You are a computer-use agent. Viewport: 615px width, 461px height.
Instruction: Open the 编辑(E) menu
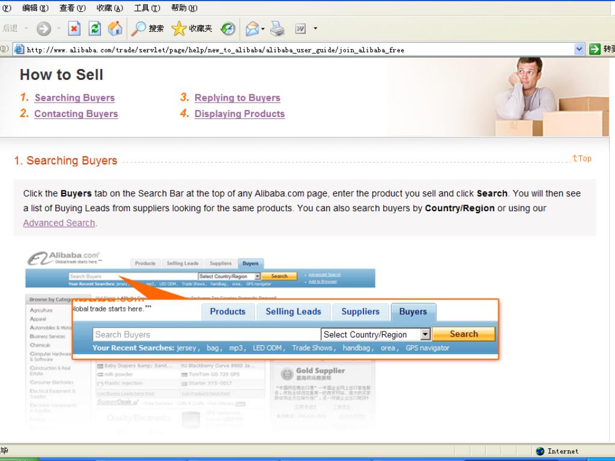(x=35, y=8)
